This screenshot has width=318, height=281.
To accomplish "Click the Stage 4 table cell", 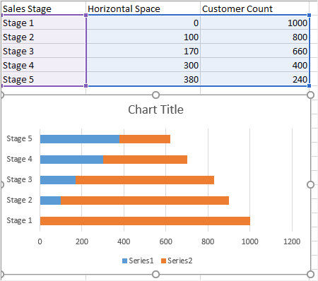I will pos(44,65).
